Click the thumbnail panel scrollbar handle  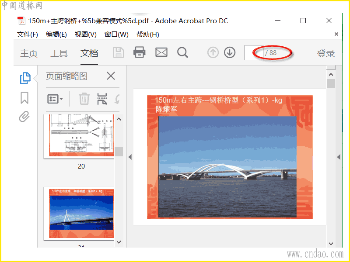point(119,152)
